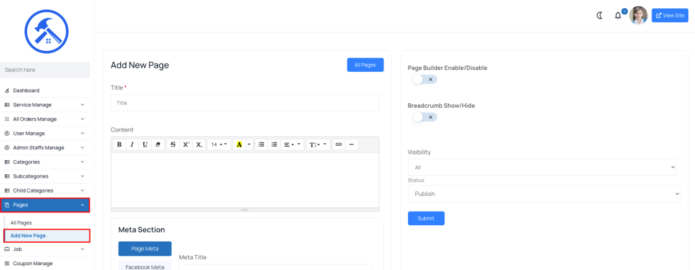Click the Service Manage sidebar icon

tap(7, 105)
